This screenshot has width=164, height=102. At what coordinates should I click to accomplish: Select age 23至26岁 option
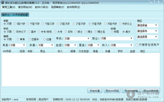point(63,24)
